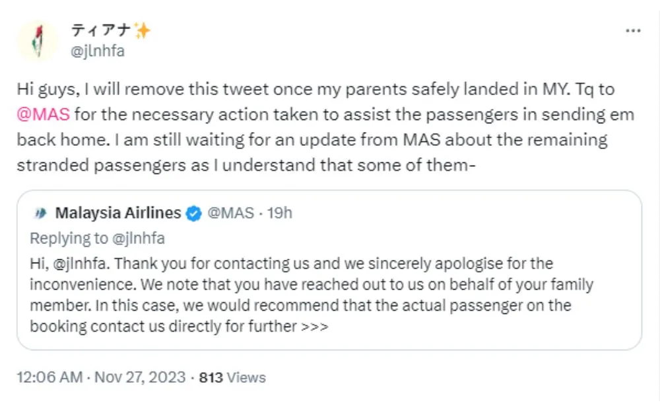
Task: Open the ティアナ display name
Action: click(101, 30)
